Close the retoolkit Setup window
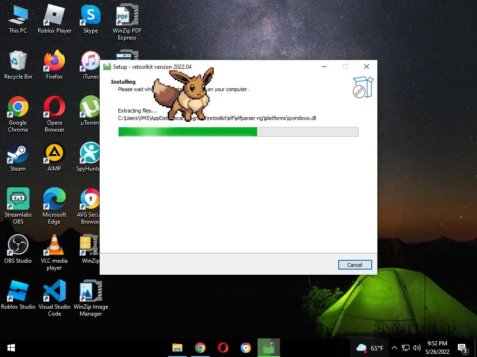Viewport: 477px width, 357px height. click(x=367, y=66)
